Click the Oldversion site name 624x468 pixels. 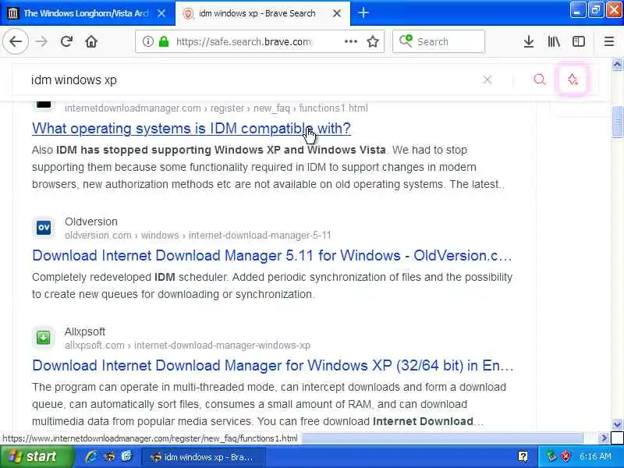point(91,222)
